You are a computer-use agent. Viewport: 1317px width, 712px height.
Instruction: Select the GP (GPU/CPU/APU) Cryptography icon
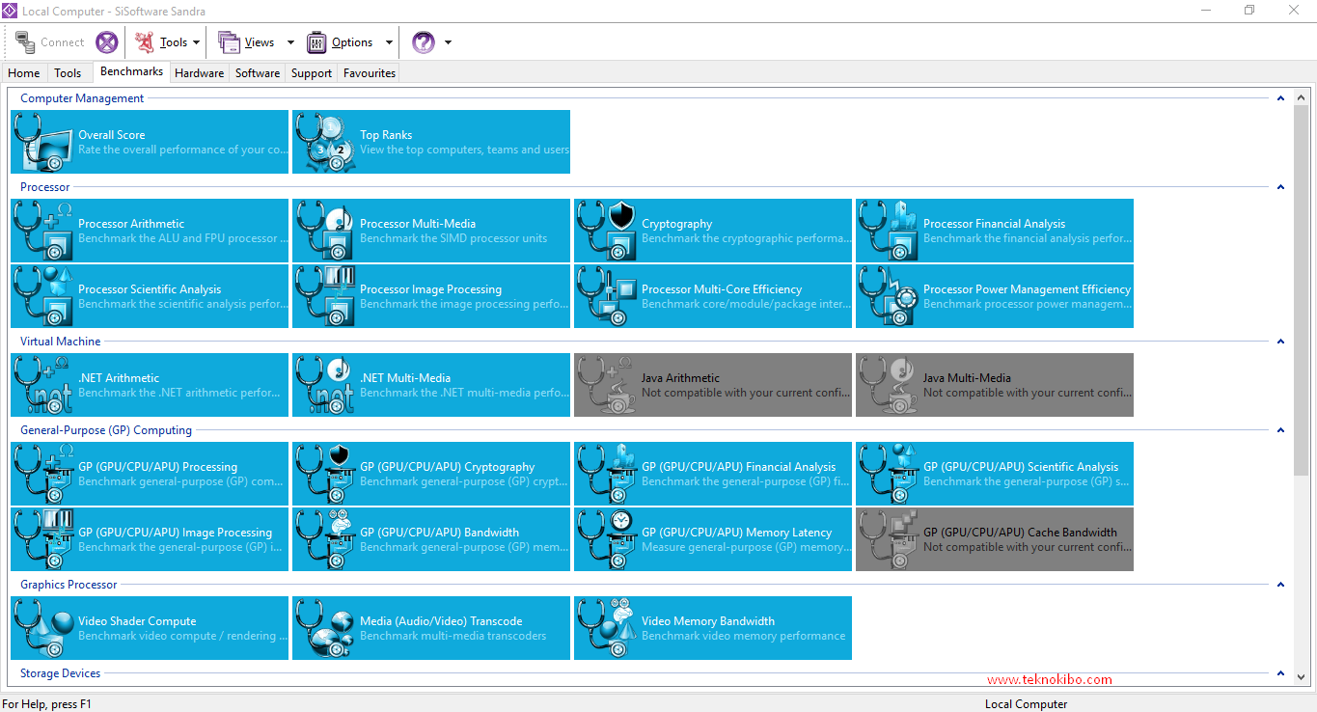tap(324, 474)
